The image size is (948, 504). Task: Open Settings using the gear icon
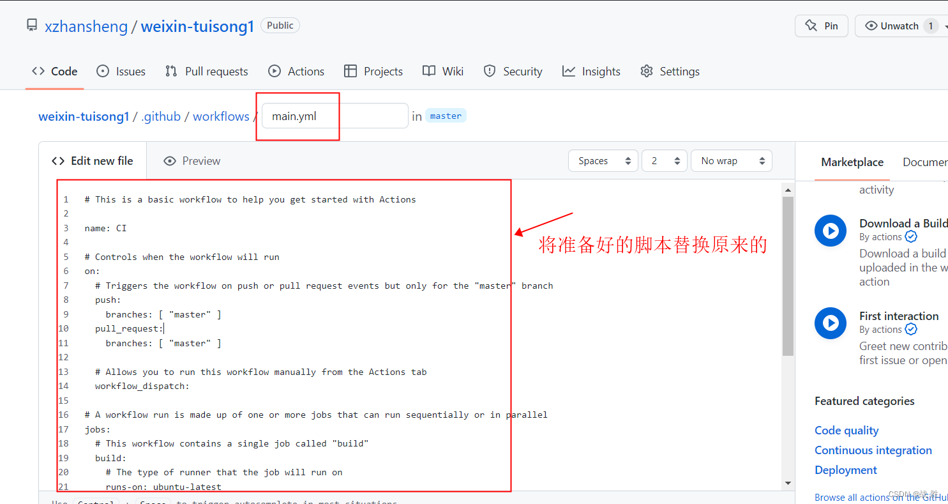pos(646,71)
